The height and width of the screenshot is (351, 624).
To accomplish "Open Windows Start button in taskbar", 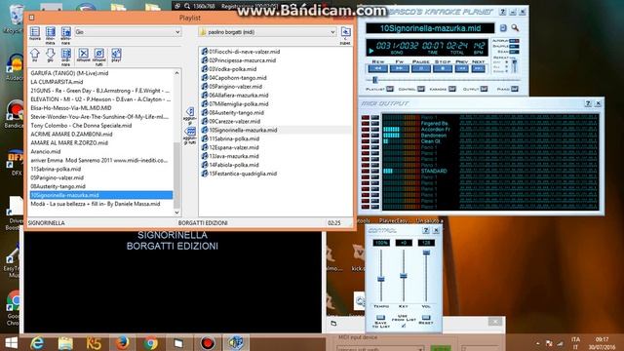I will [x=11, y=342].
